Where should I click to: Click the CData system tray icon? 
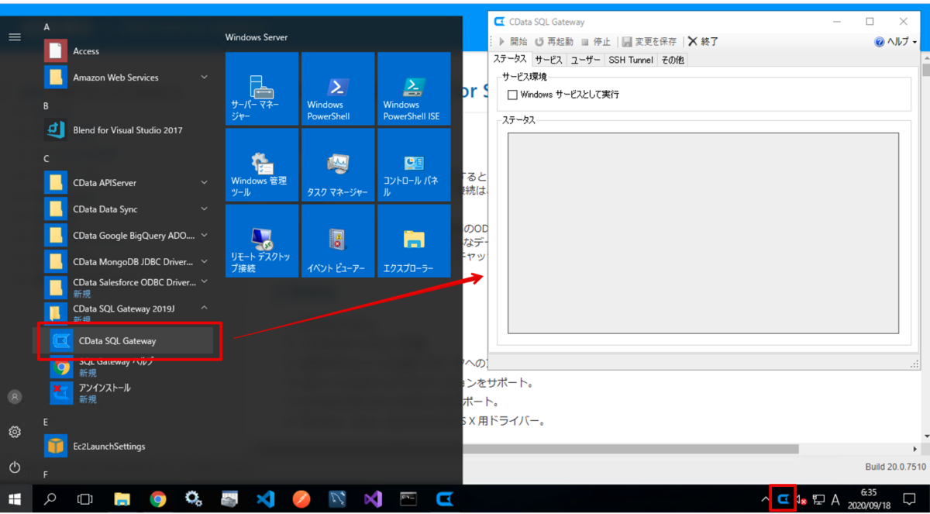pyautogui.click(x=783, y=499)
